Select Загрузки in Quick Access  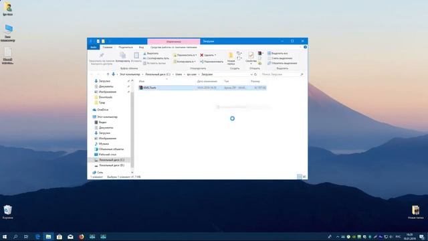pyautogui.click(x=104, y=81)
